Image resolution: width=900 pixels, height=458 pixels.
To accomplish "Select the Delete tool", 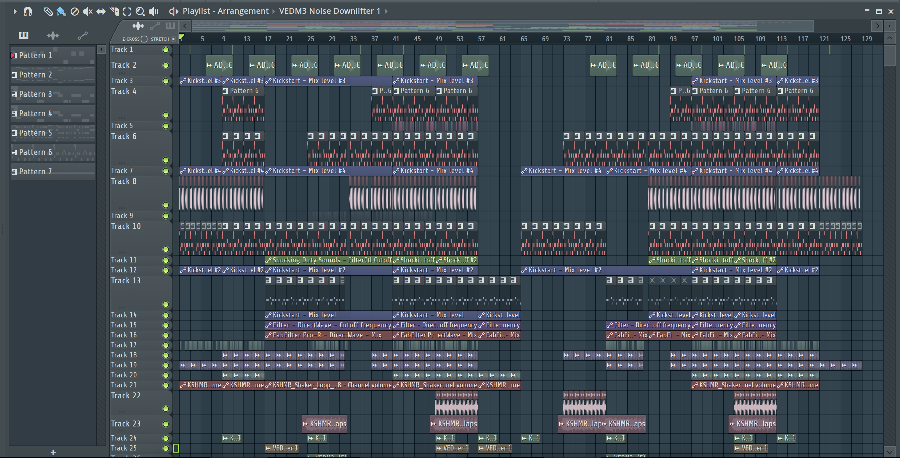I will tap(74, 12).
